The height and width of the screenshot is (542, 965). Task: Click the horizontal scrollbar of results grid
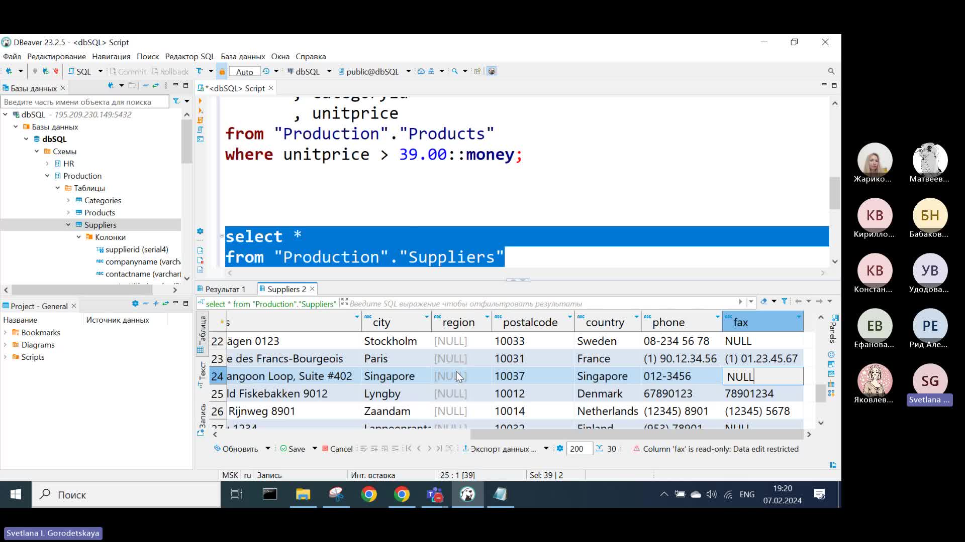click(x=636, y=435)
